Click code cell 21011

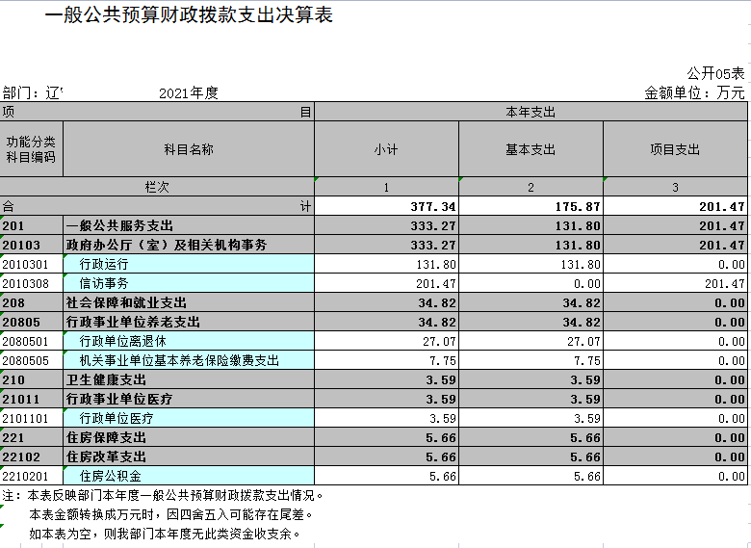point(31,399)
